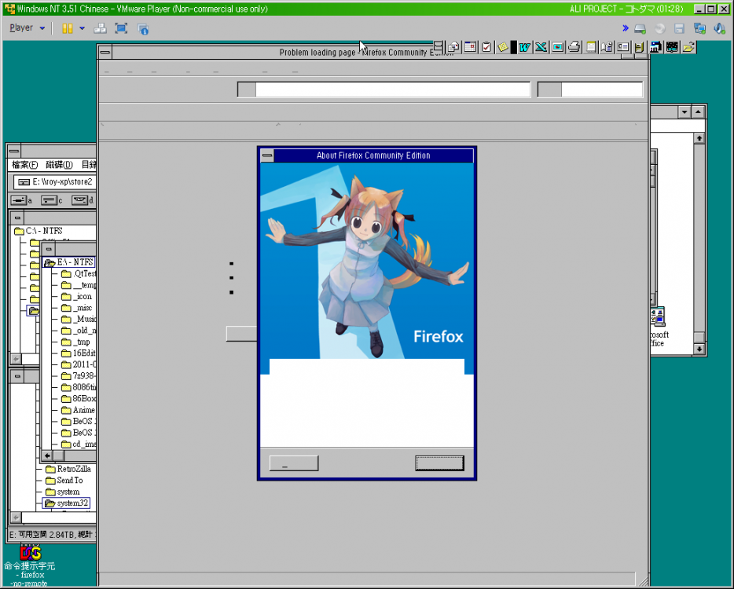The height and width of the screenshot is (589, 734).
Task: Enter full screen mode in VMware Player
Action: tap(121, 28)
